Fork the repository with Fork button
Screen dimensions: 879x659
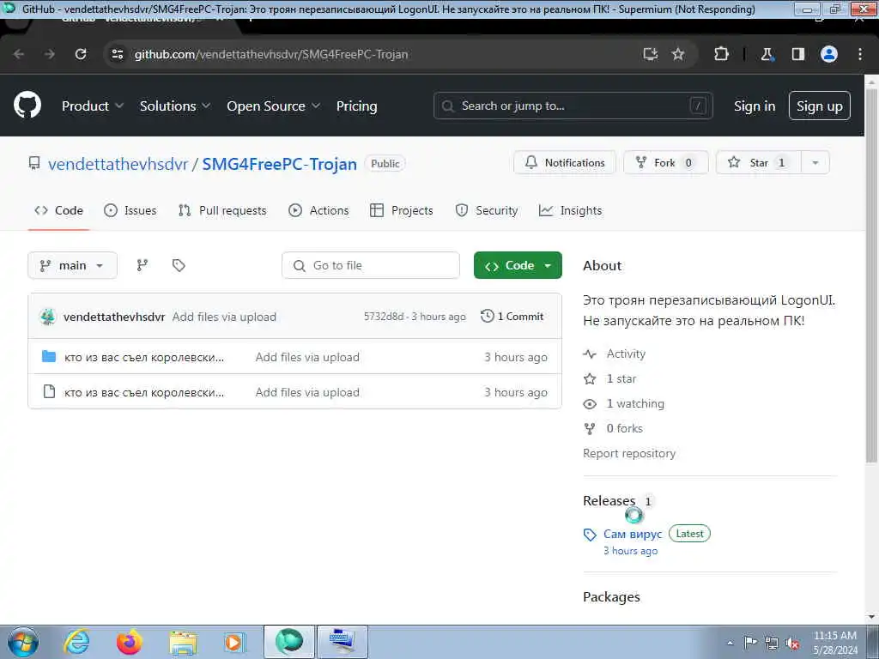click(x=666, y=162)
